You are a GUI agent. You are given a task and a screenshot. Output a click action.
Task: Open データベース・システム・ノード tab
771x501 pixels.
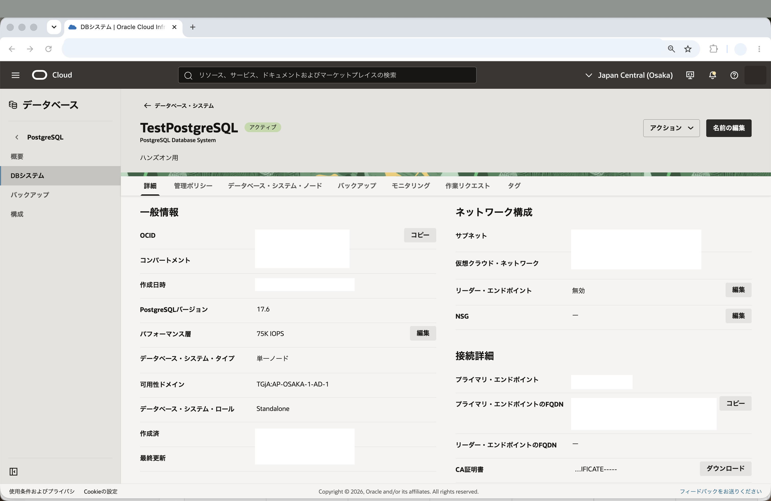[275, 186]
